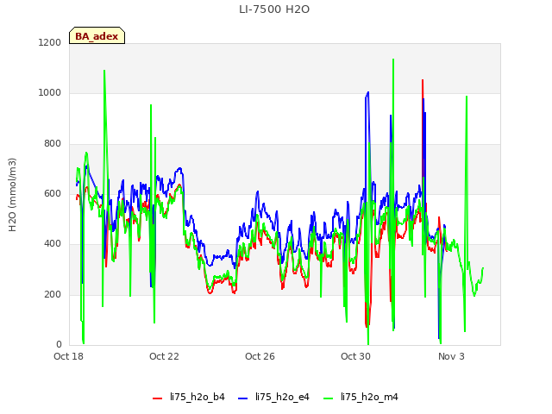Toggle the li75_h2o_e4 legend entry
This screenshot has height=414, width=552.
tap(273, 397)
